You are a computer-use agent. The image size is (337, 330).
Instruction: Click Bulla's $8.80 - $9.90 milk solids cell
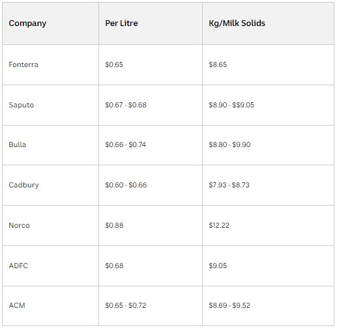click(268, 145)
